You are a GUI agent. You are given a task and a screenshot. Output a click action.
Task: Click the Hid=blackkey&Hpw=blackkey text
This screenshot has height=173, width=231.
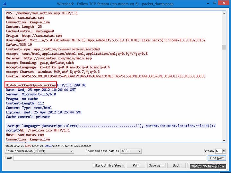(x=31, y=85)
